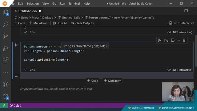The width and height of the screenshot is (197, 111).
Task: Add a Code cell from top toolbar
Action: (x=19, y=23)
